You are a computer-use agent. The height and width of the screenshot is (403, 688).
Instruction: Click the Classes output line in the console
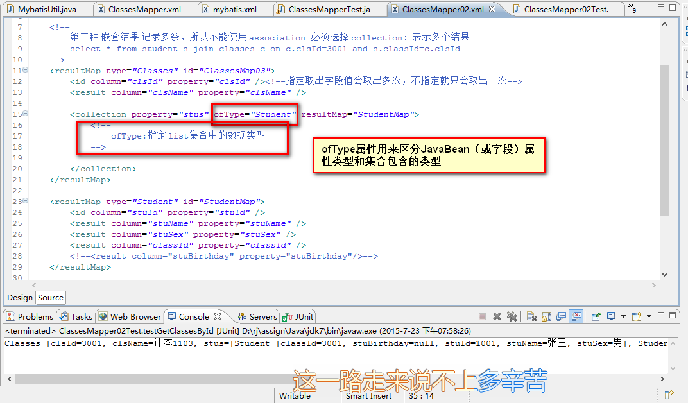[336, 343]
